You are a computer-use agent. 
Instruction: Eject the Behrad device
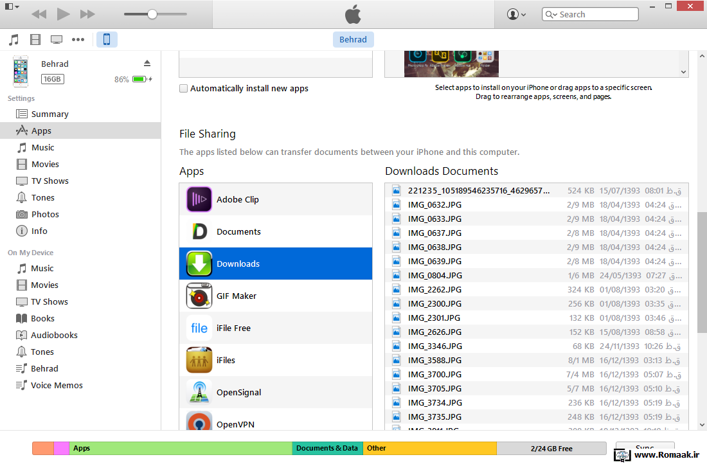[147, 63]
